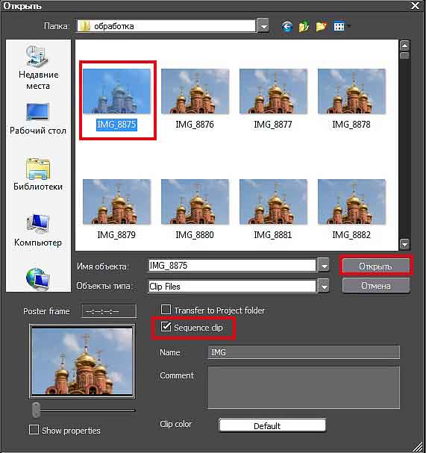Click the Открыть button

pyautogui.click(x=376, y=266)
